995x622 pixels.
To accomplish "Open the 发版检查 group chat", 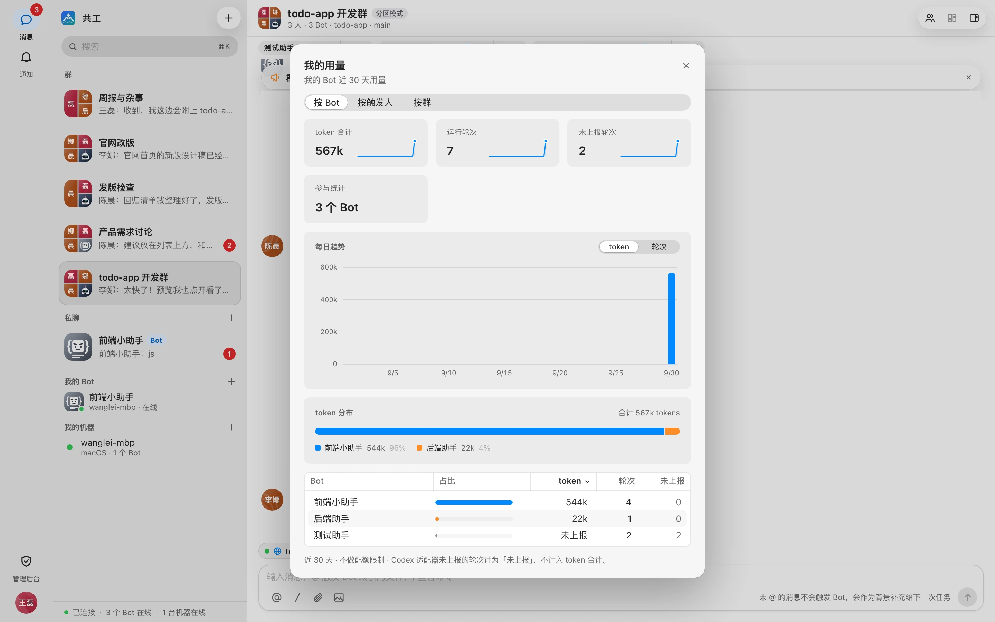I will (150, 194).
